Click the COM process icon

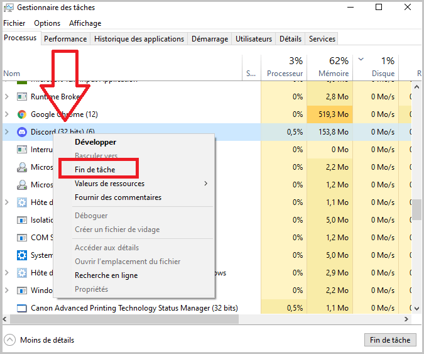click(21, 238)
